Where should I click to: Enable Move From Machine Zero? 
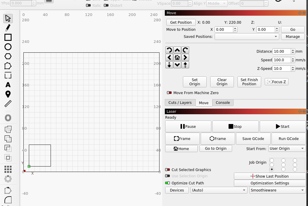coord(170,93)
